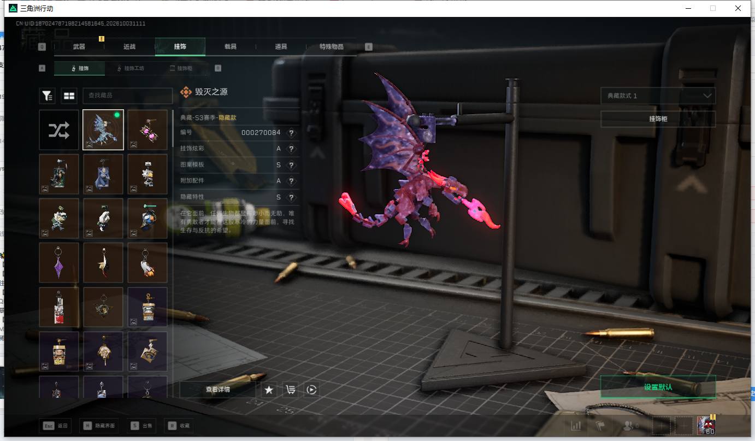Open the 挂饰工坊 sub-tab
Viewport: 755px width, 441px height.
131,68
